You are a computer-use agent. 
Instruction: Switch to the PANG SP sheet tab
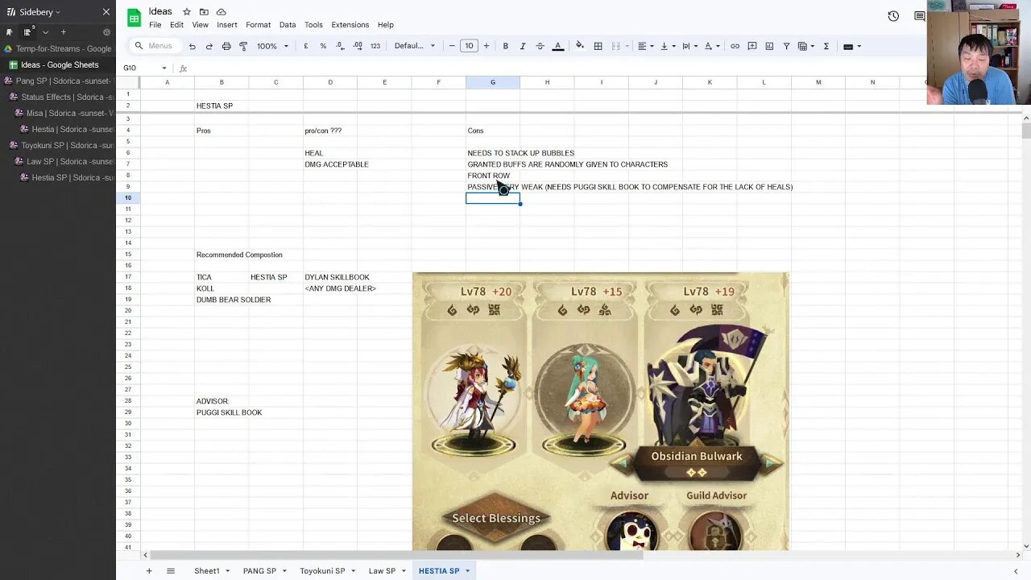tap(259, 570)
